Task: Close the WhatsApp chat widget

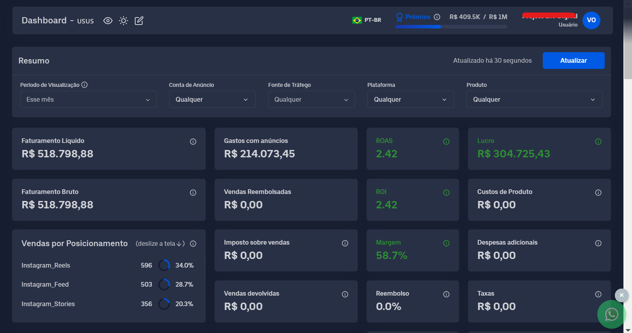Action: (x=621, y=295)
